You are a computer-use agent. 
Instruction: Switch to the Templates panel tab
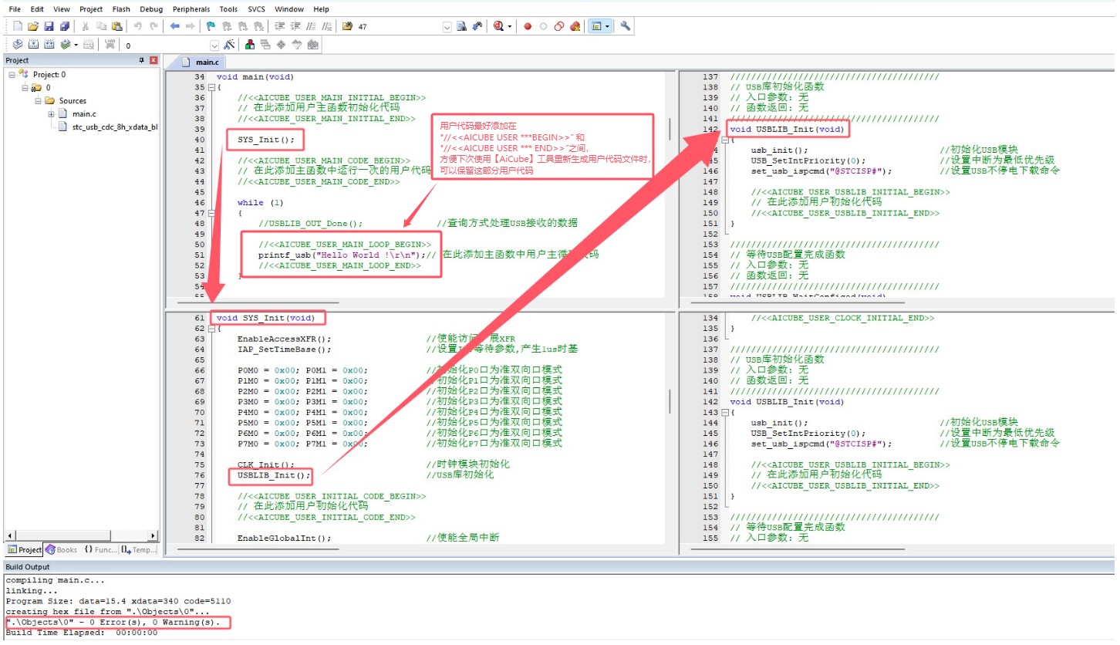[x=139, y=549]
